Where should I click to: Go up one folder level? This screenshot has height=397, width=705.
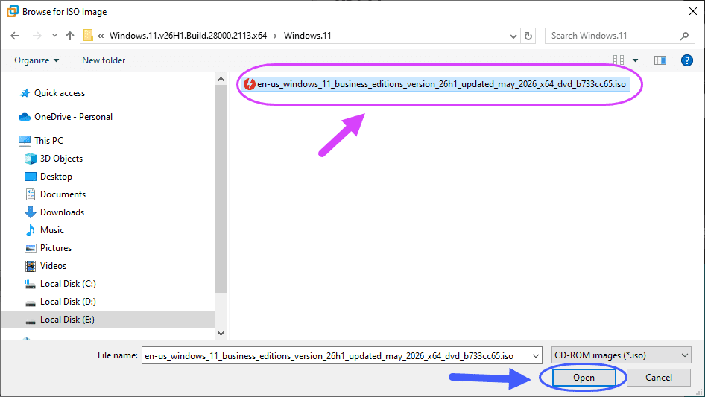point(70,36)
